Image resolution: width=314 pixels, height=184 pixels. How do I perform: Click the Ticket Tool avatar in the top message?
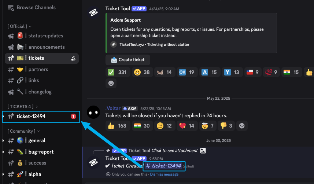point(93,12)
